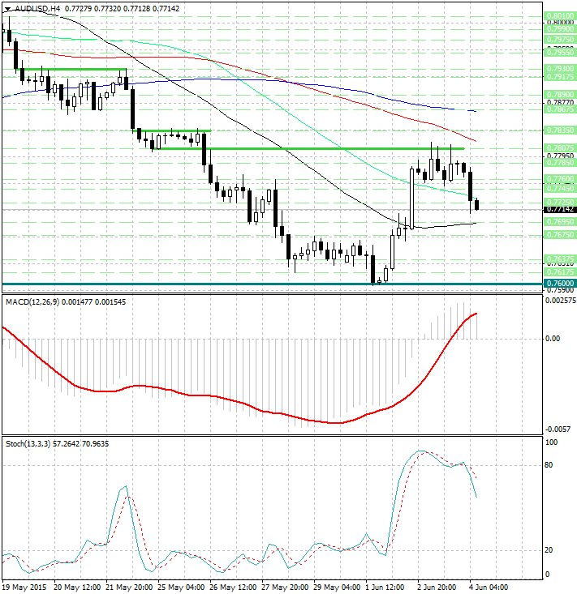Click the 19 May 2015 date label
Screen dimensions: 577x594
click(x=24, y=588)
